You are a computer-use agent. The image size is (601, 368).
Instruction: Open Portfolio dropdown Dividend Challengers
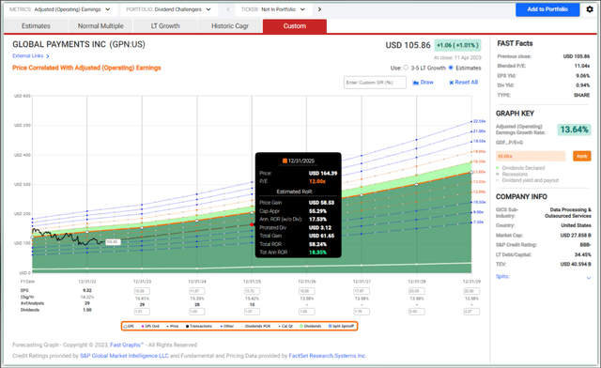tap(168, 9)
